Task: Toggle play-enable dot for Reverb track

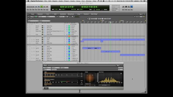Action: click(67, 26)
